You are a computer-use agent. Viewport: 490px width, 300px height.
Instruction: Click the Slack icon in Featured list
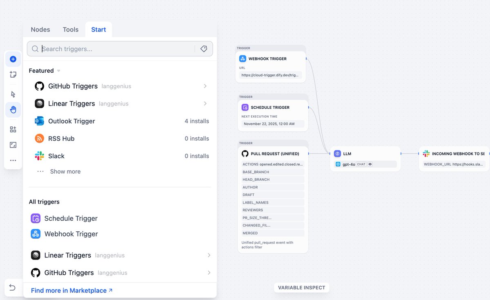coord(40,156)
